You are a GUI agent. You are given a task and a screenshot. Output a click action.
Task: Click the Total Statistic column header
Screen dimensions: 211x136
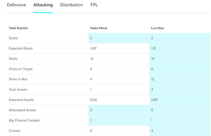[x=18, y=28]
